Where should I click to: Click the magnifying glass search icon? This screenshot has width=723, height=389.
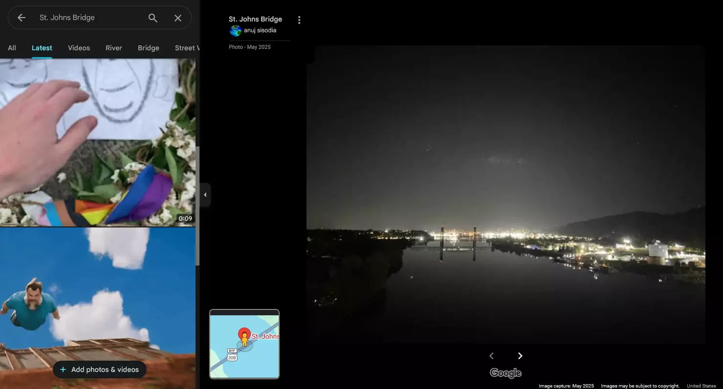tap(153, 18)
